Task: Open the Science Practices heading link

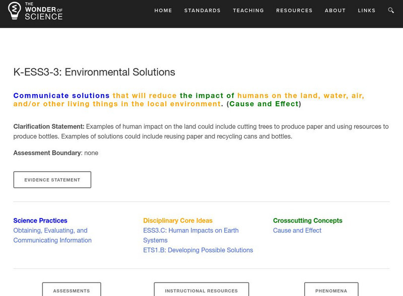Action: point(40,220)
